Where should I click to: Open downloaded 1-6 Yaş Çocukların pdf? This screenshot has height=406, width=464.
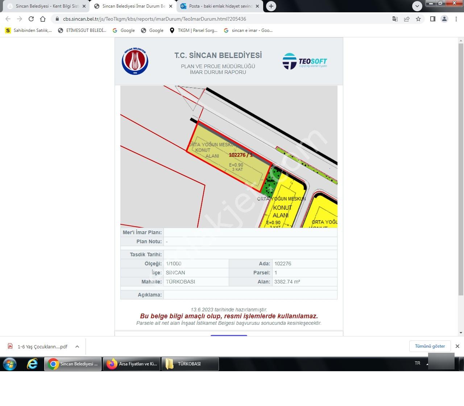(38, 347)
